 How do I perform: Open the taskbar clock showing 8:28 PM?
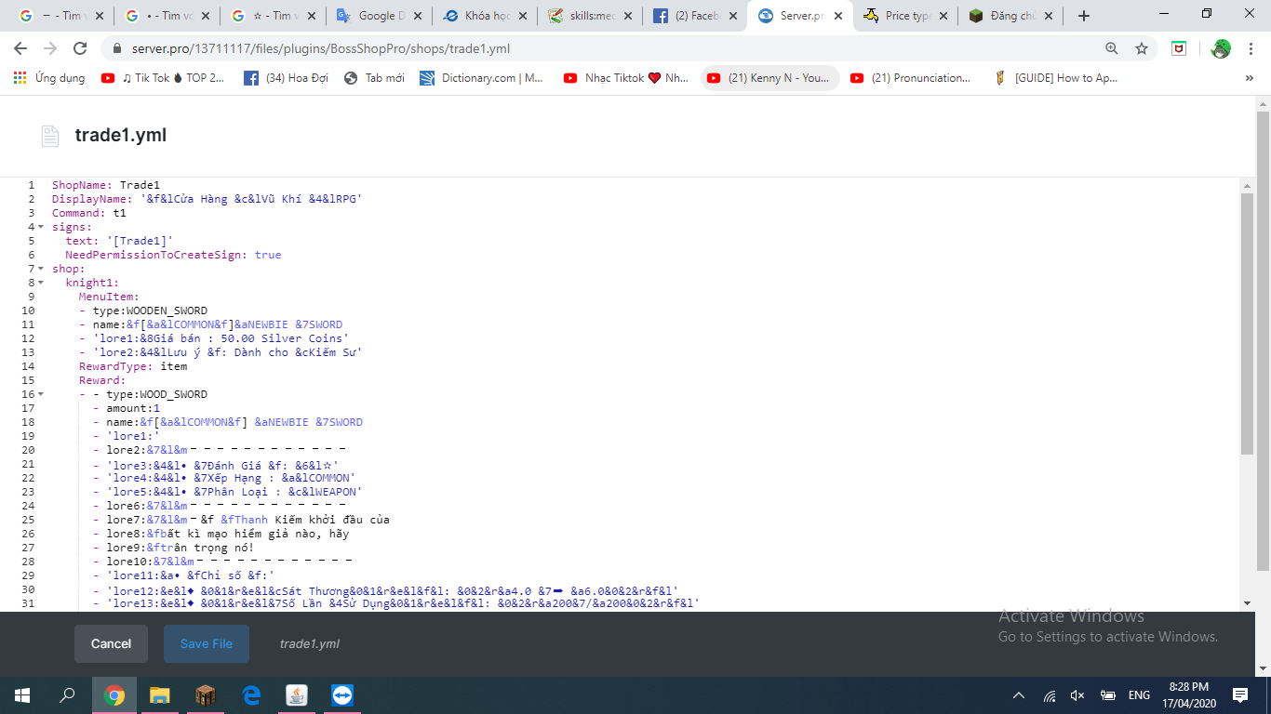point(1188,695)
